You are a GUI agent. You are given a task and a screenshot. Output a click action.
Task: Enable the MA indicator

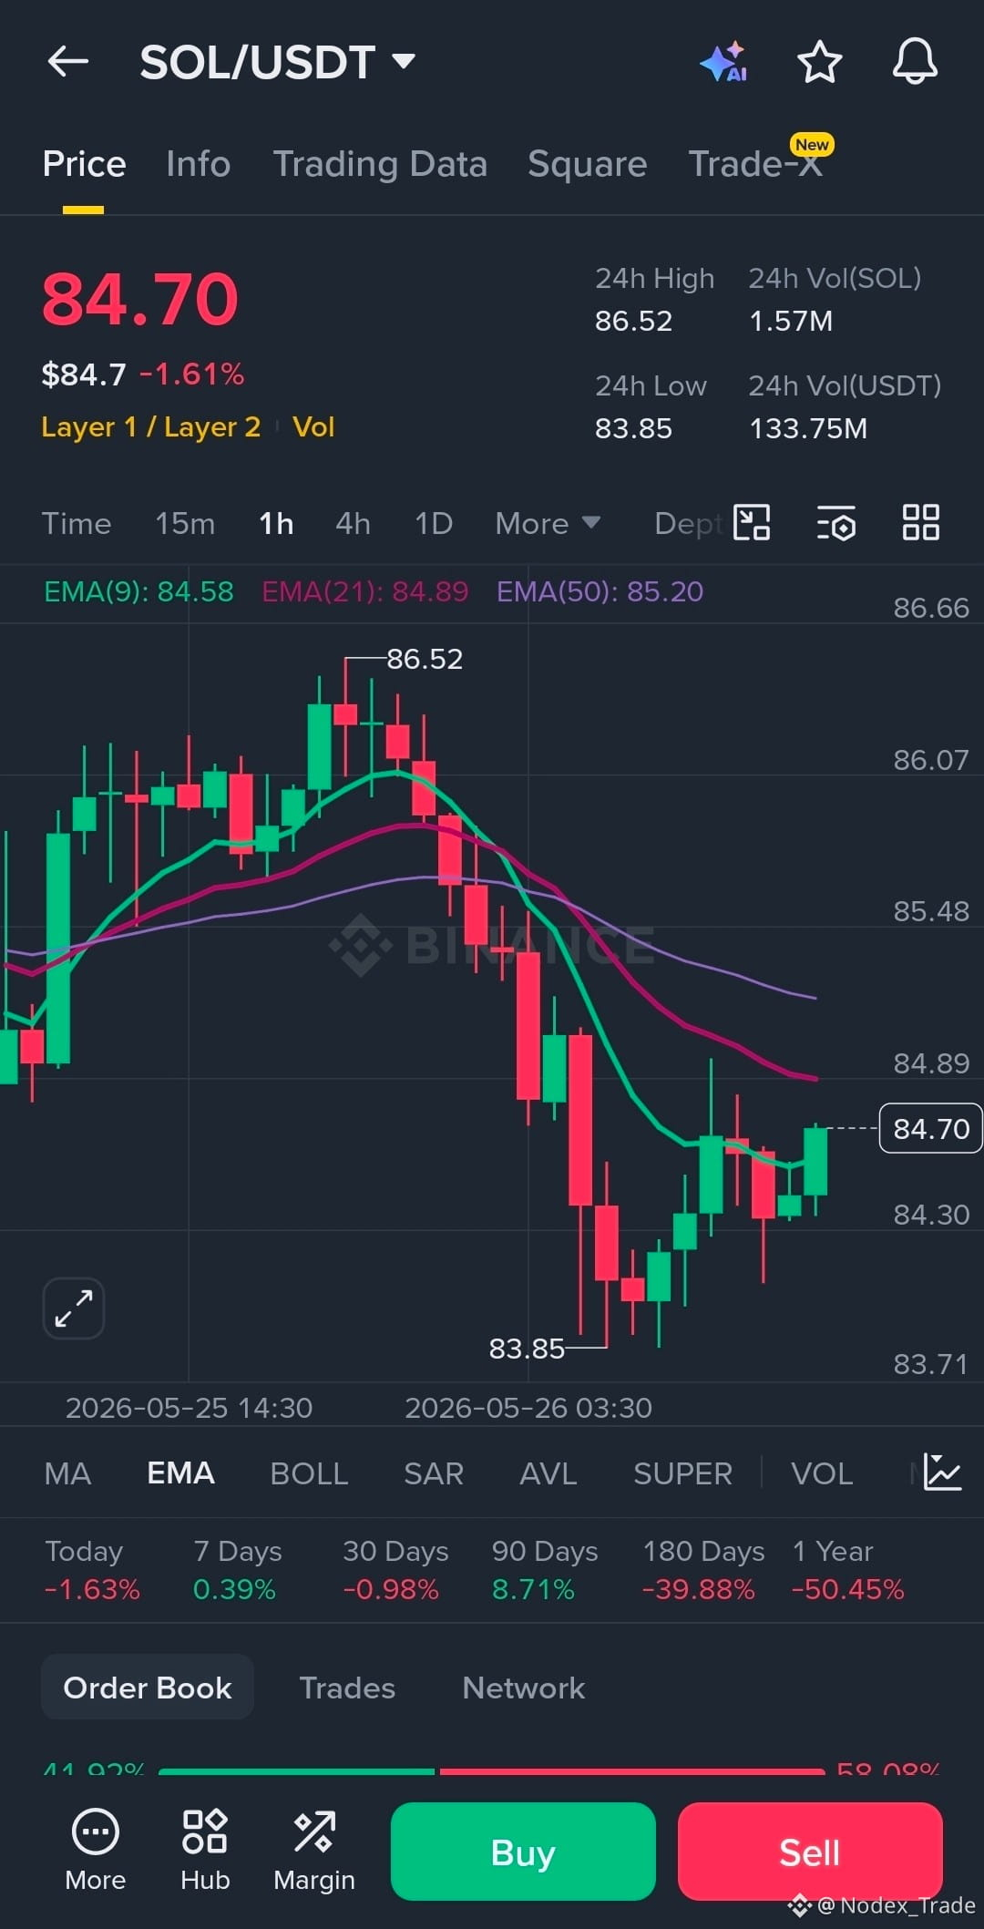point(67,1473)
